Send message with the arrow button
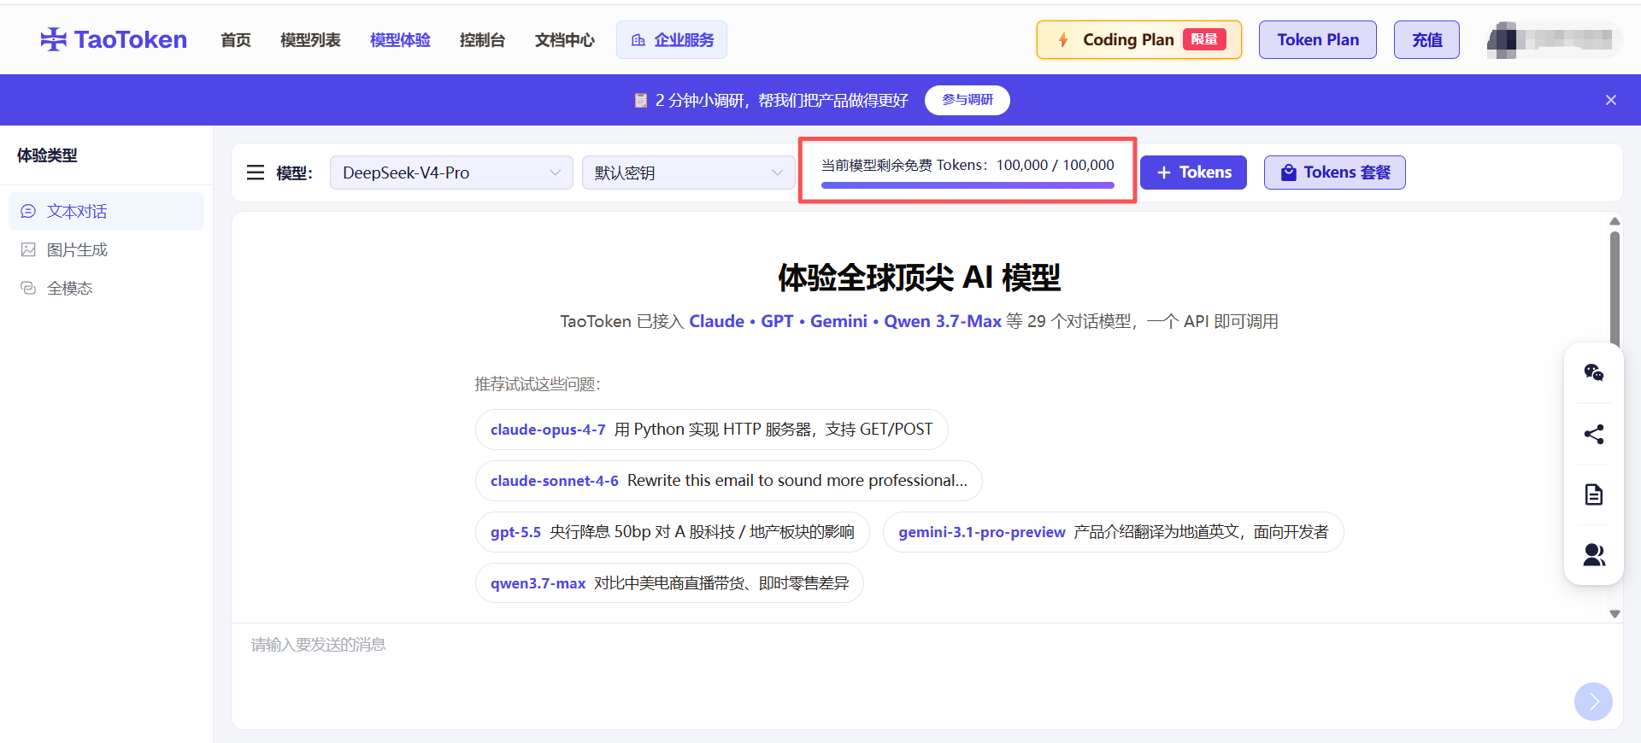This screenshot has width=1641, height=743. pos(1593,701)
